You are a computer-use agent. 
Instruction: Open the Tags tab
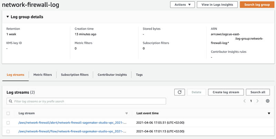139,75
